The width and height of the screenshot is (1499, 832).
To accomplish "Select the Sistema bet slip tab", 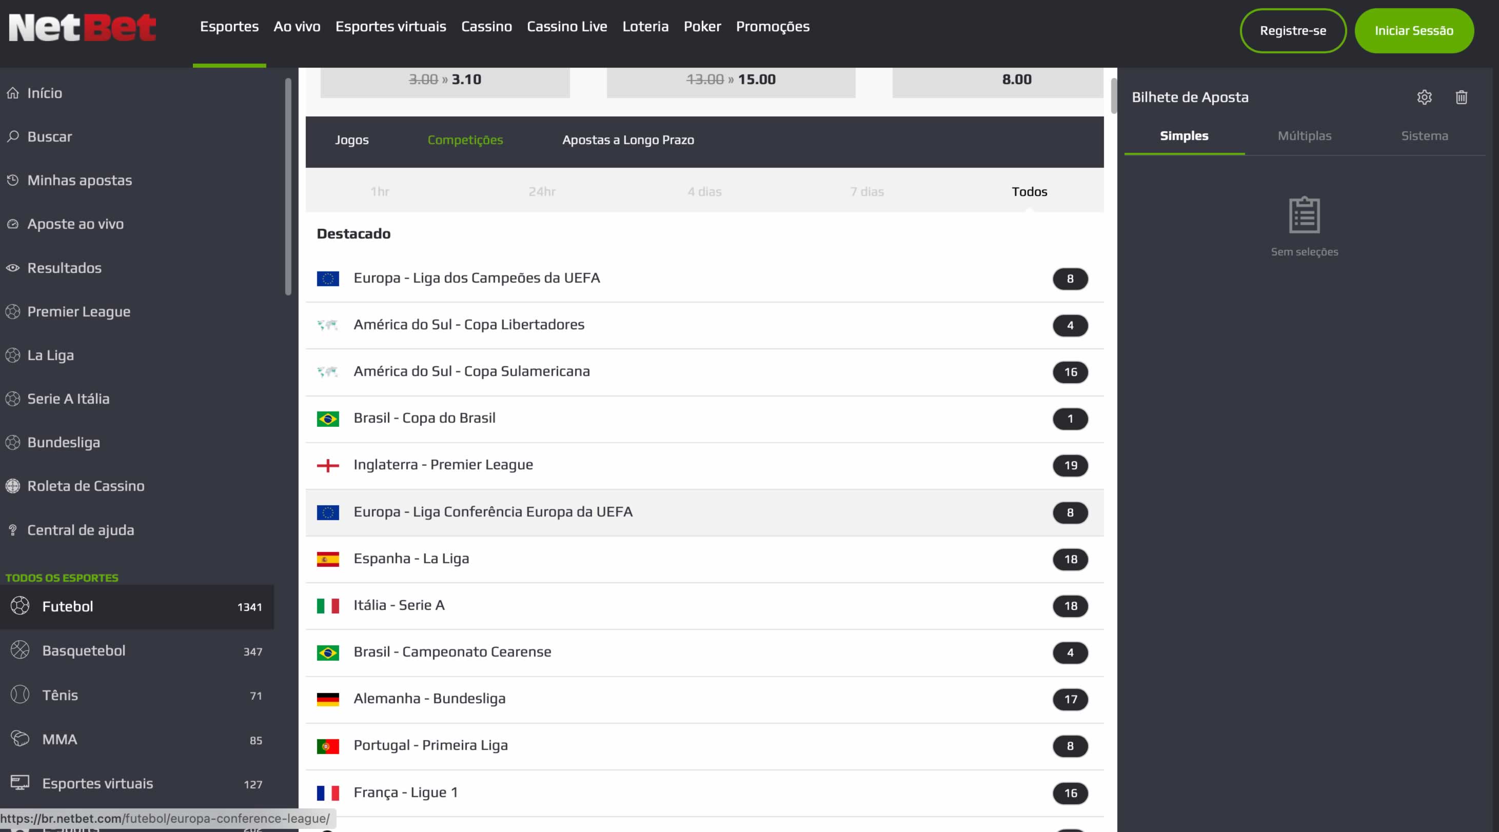I will click(1424, 135).
